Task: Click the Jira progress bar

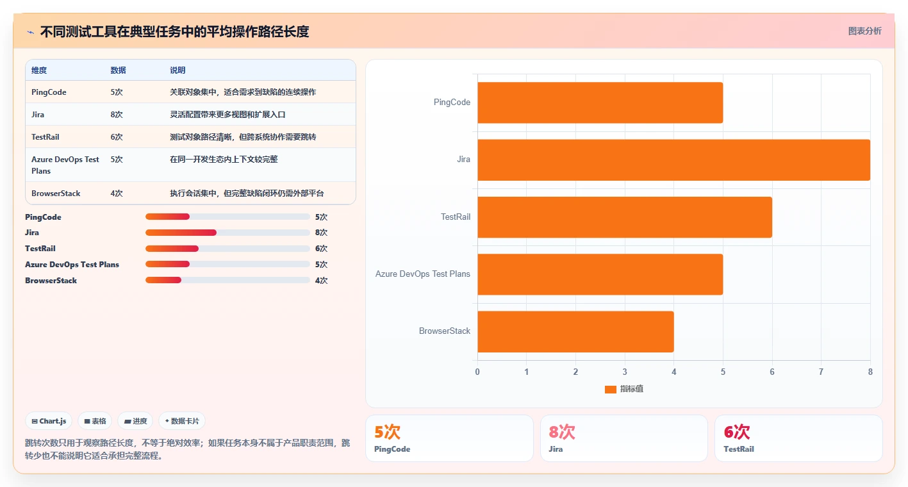Action: (227, 233)
